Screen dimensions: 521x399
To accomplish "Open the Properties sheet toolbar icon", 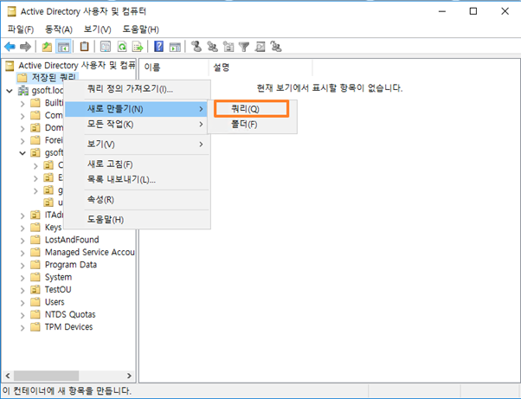I will tap(106, 47).
